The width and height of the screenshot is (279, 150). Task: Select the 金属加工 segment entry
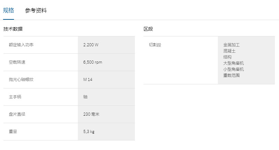[x=232, y=45]
